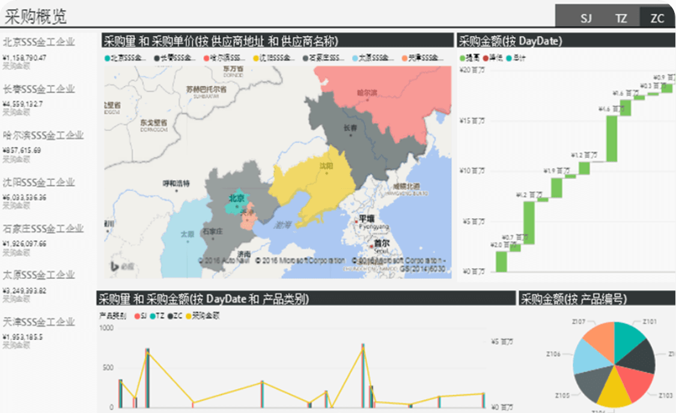Click the 首尔 Seoul city label
This screenshot has width=676, height=413.
point(382,246)
